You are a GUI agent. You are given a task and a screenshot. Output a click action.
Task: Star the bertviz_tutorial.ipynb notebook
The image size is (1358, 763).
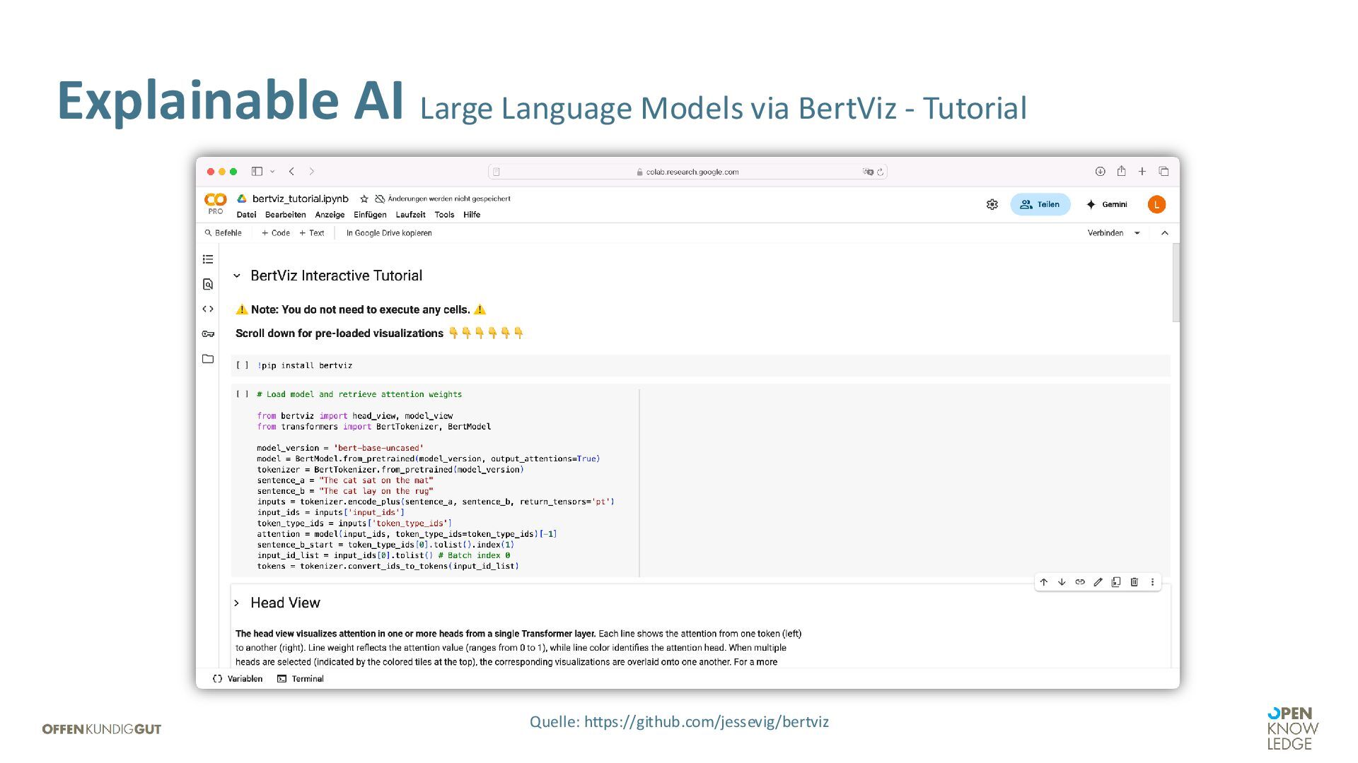pyautogui.click(x=364, y=199)
